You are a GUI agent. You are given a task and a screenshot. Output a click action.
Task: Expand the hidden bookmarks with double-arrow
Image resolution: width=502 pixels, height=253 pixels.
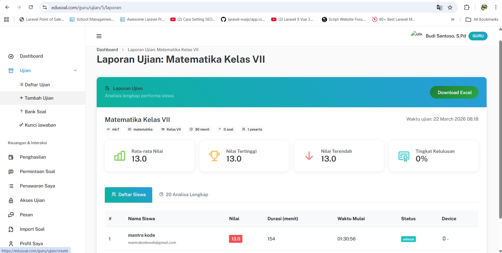(452, 19)
